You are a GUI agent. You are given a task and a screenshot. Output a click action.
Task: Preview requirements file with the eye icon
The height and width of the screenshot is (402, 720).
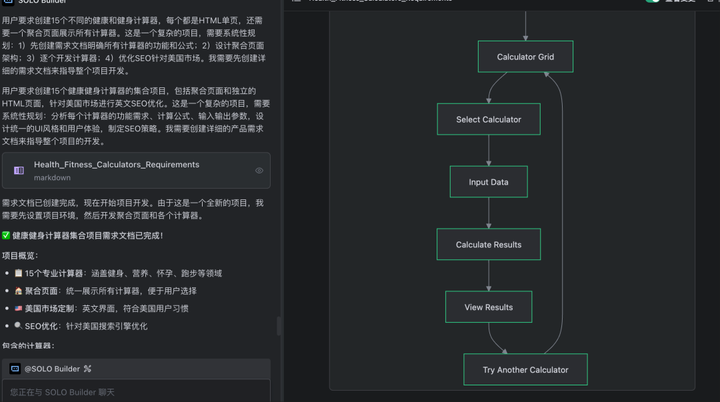point(259,171)
